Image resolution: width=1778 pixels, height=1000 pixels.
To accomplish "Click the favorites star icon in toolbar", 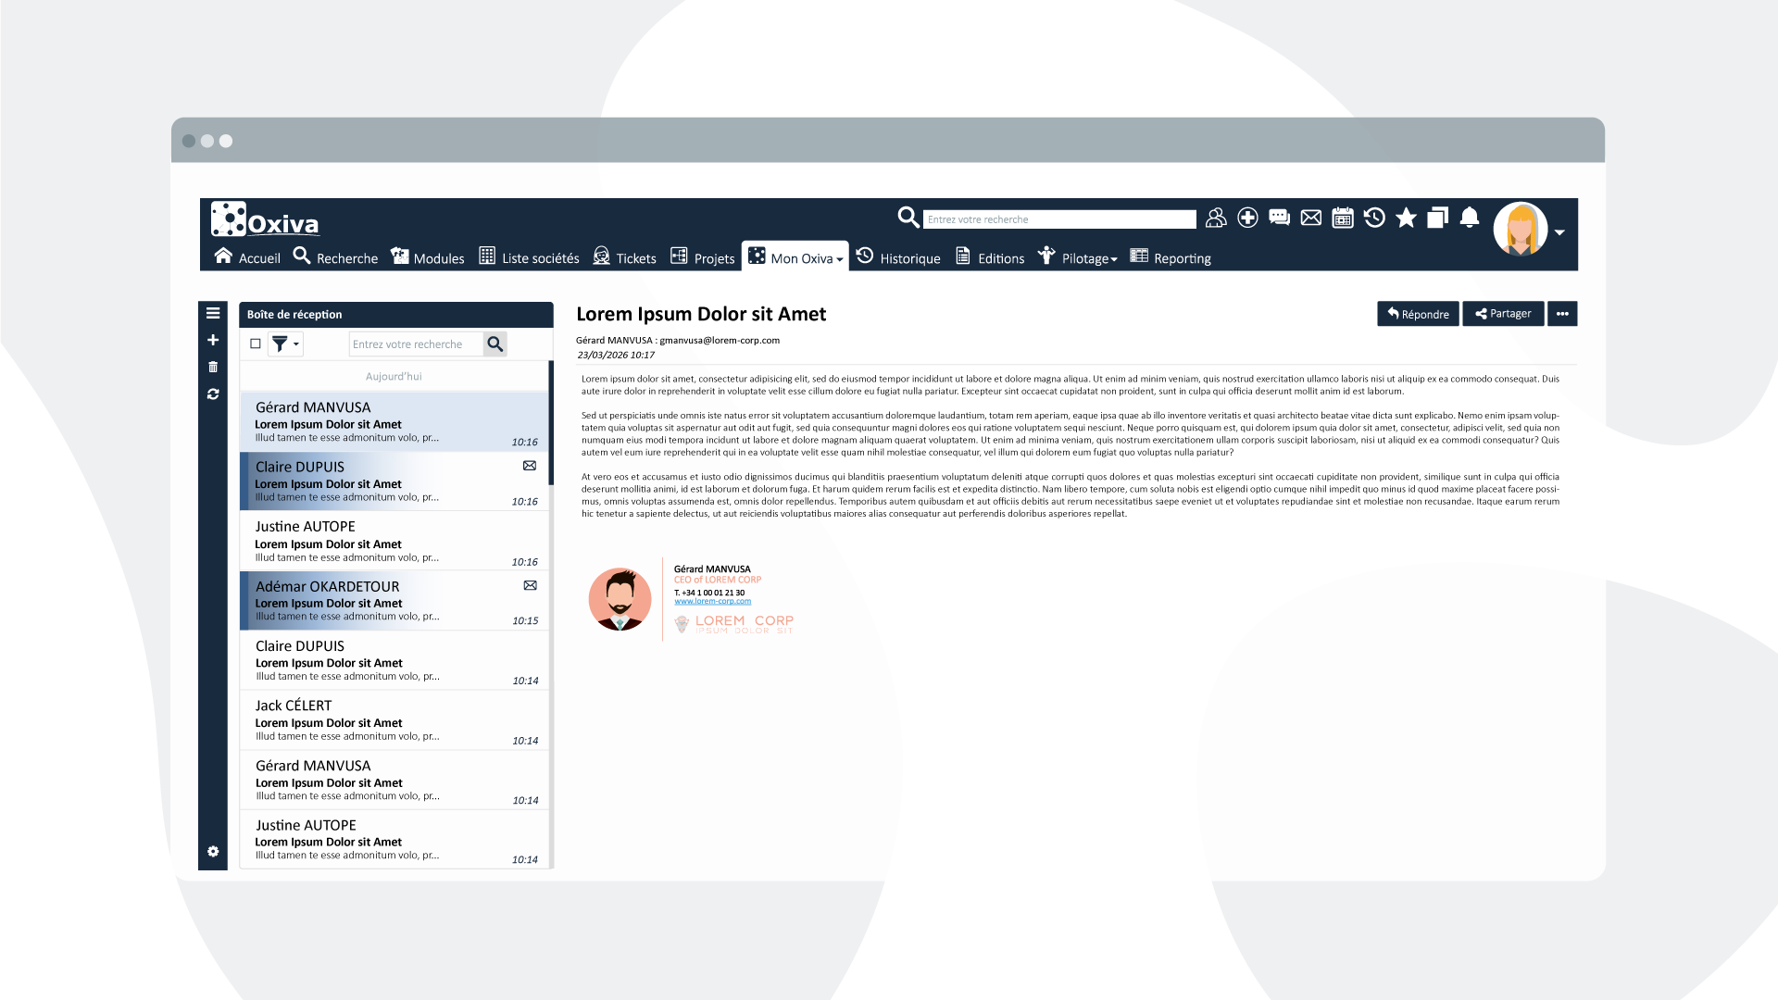I will click(x=1406, y=219).
